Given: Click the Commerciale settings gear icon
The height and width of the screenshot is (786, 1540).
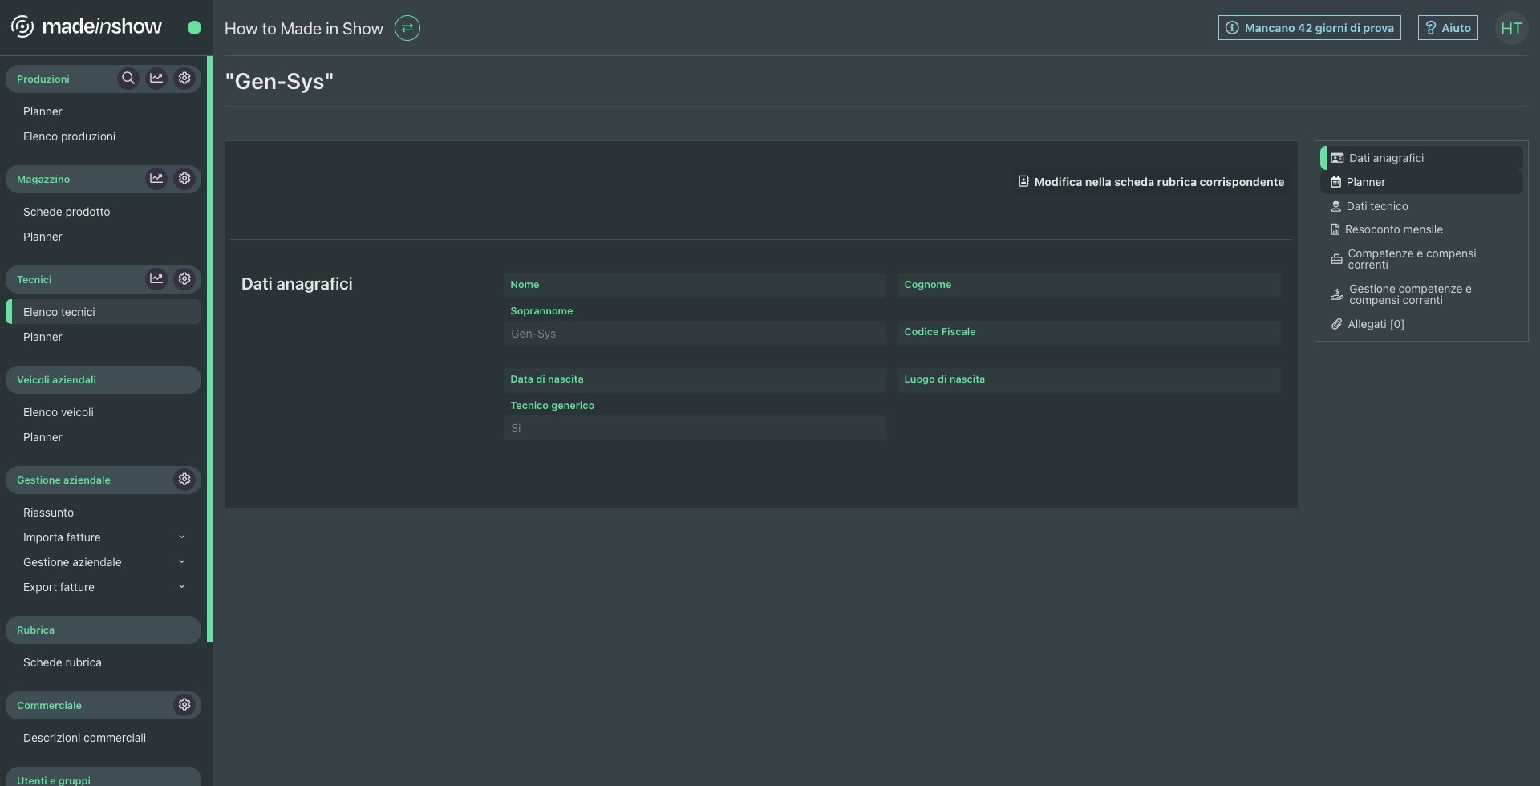Looking at the screenshot, I should 184,705.
